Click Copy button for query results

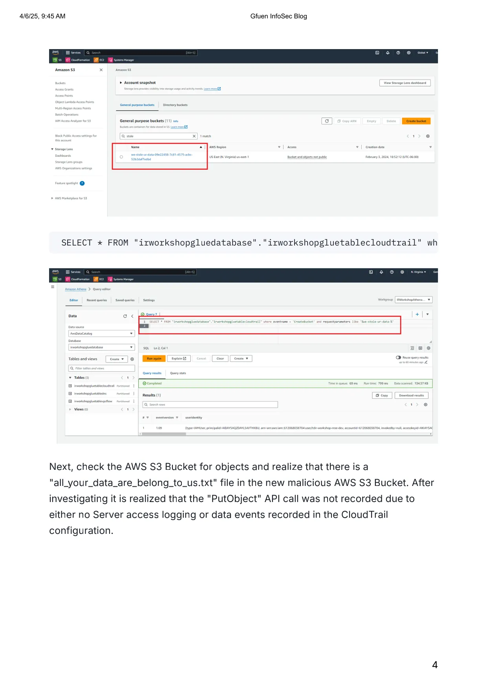pyautogui.click(x=382, y=396)
